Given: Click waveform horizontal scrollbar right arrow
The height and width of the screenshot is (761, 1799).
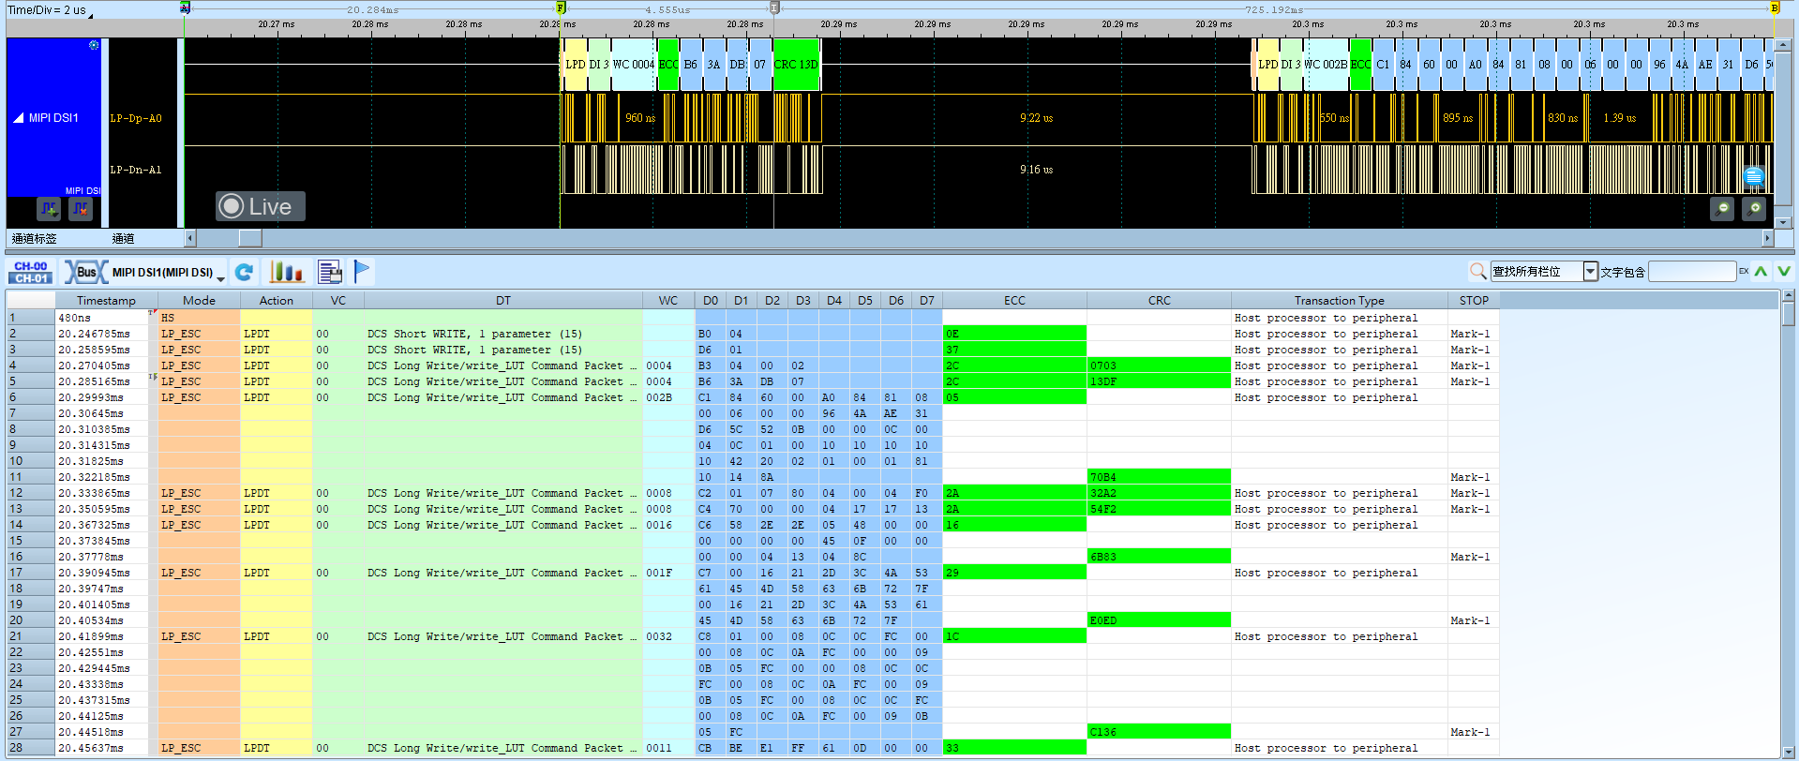Looking at the screenshot, I should click(1768, 238).
